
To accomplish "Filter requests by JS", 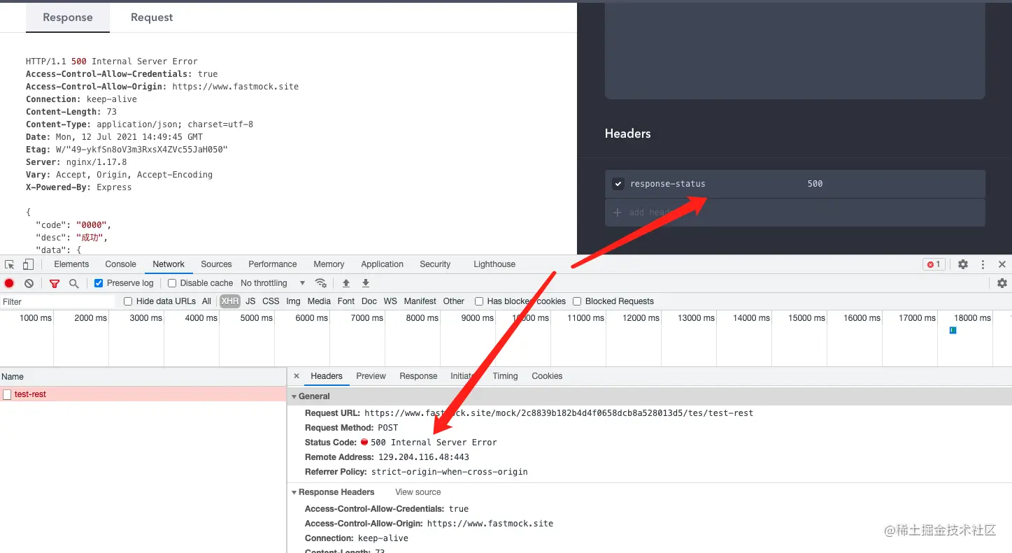I will point(250,301).
